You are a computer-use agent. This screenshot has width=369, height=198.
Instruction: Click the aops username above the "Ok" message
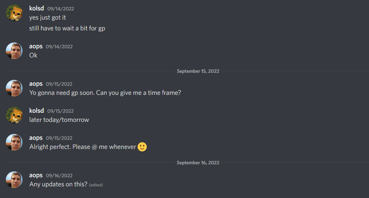coord(36,46)
